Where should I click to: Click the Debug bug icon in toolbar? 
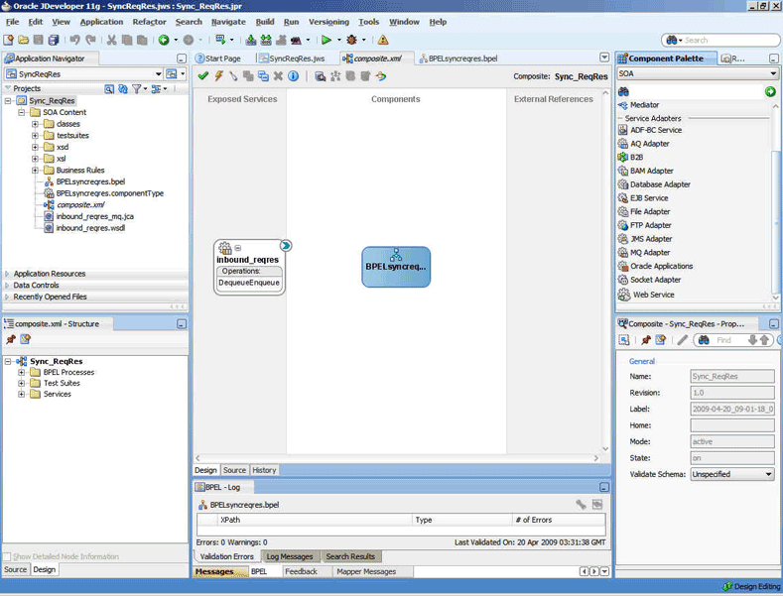(x=351, y=40)
